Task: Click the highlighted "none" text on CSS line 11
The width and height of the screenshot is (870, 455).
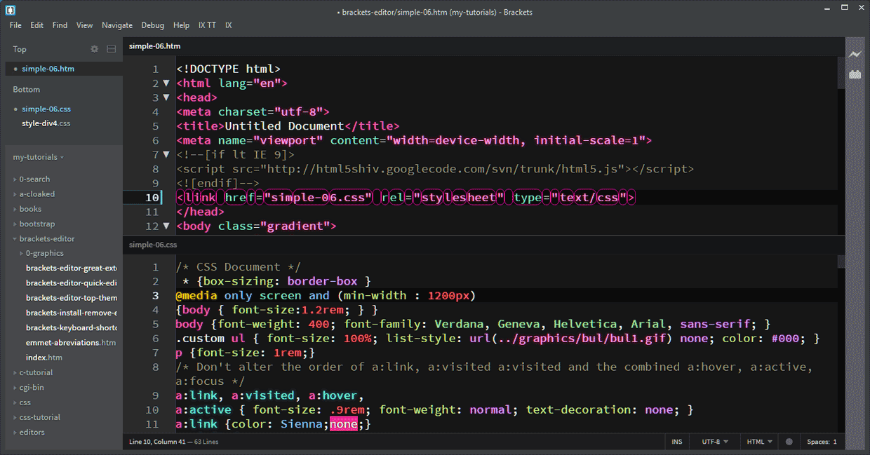Action: click(x=344, y=424)
